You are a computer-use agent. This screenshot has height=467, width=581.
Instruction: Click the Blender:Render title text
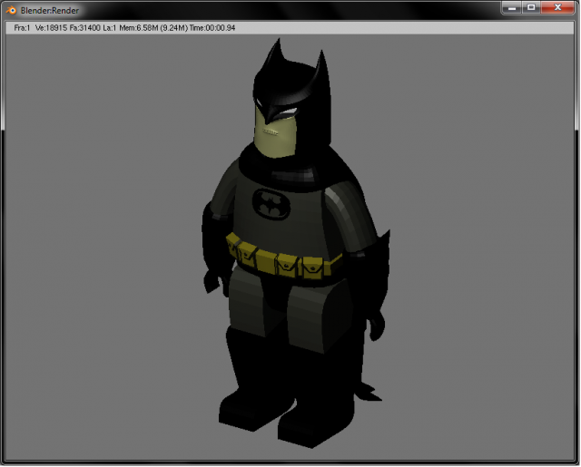50,11
